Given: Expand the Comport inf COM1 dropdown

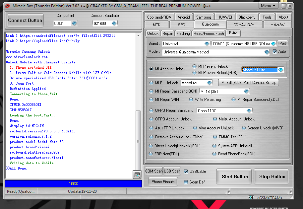Looking at the screenshot, I should tap(74, 24).
